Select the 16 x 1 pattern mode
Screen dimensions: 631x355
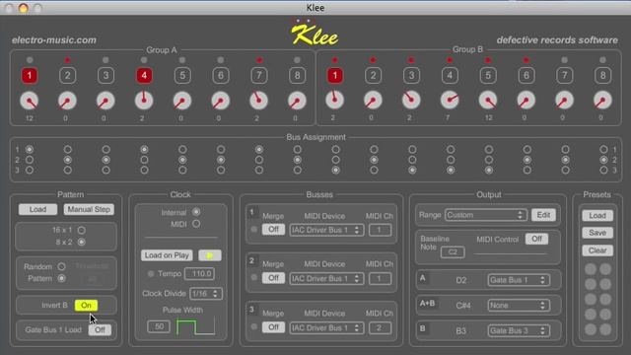pyautogui.click(x=82, y=230)
